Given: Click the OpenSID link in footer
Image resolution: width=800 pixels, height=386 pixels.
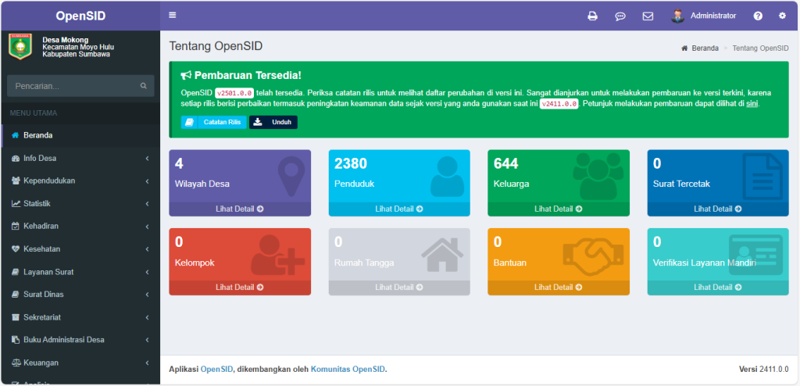Looking at the screenshot, I should coord(217,369).
